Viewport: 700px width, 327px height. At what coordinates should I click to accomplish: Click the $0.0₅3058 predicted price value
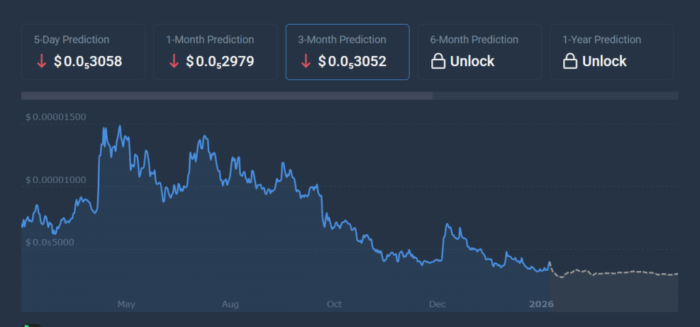87,61
